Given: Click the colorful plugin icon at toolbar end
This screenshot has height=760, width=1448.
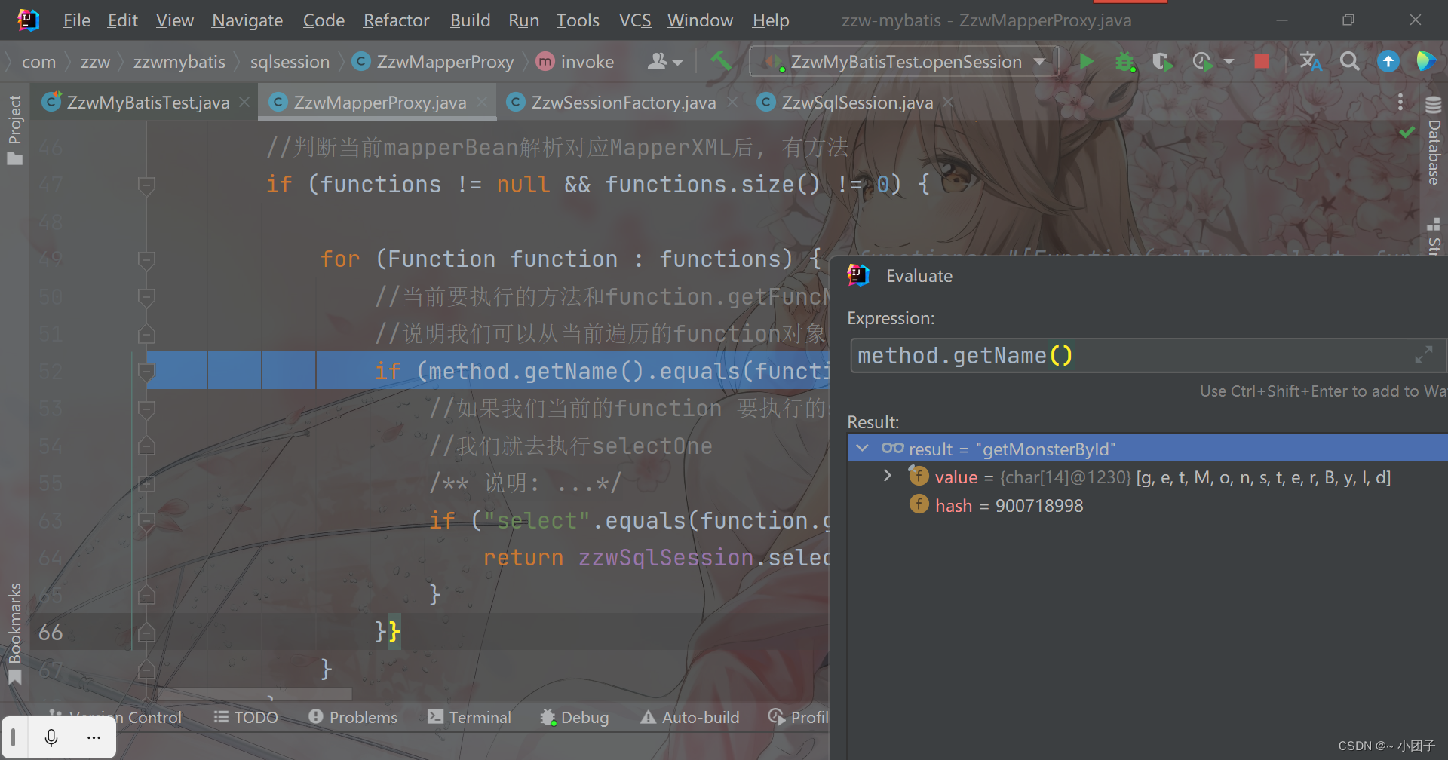Looking at the screenshot, I should tap(1425, 61).
